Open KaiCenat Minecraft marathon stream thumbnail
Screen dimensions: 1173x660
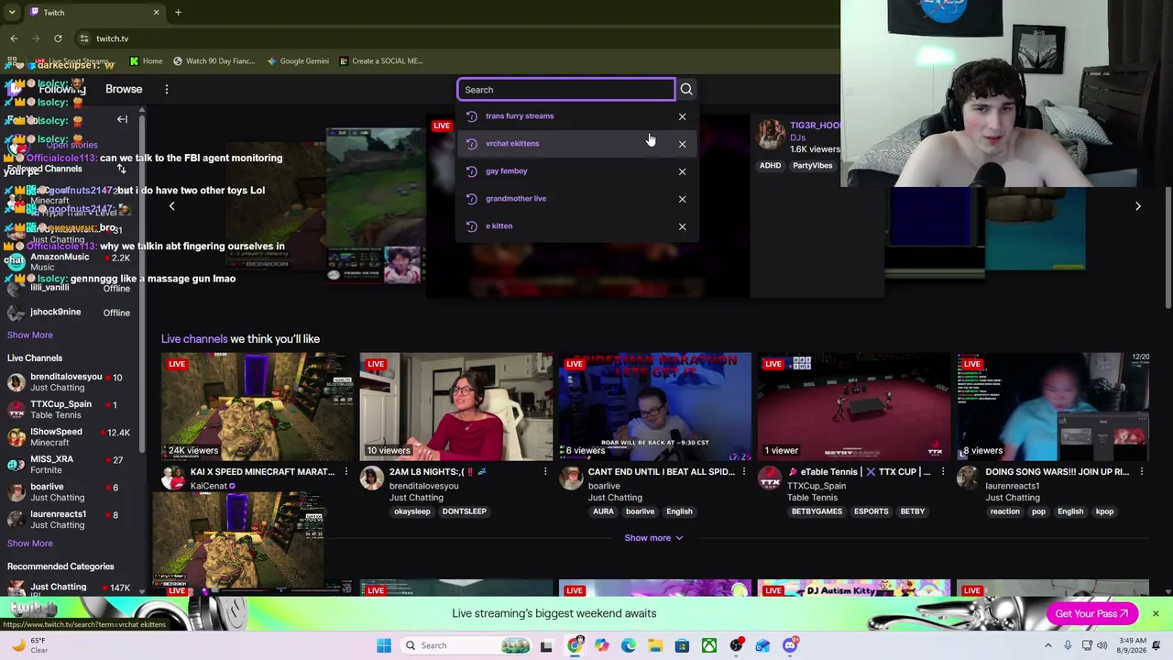coord(258,406)
